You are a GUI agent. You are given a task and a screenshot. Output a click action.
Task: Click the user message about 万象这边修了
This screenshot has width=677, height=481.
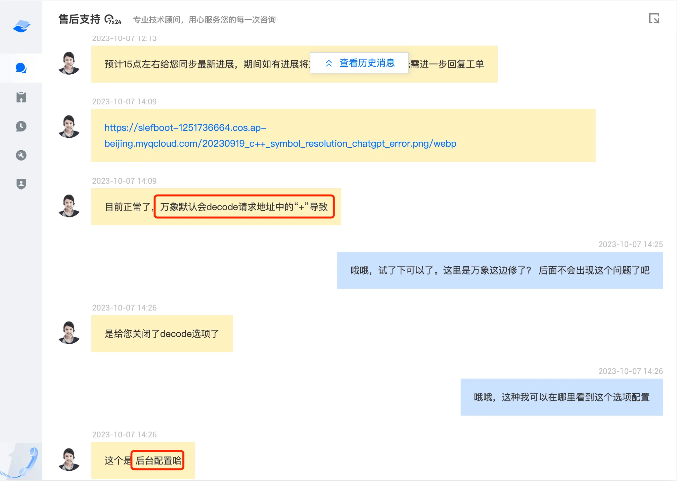(500, 271)
